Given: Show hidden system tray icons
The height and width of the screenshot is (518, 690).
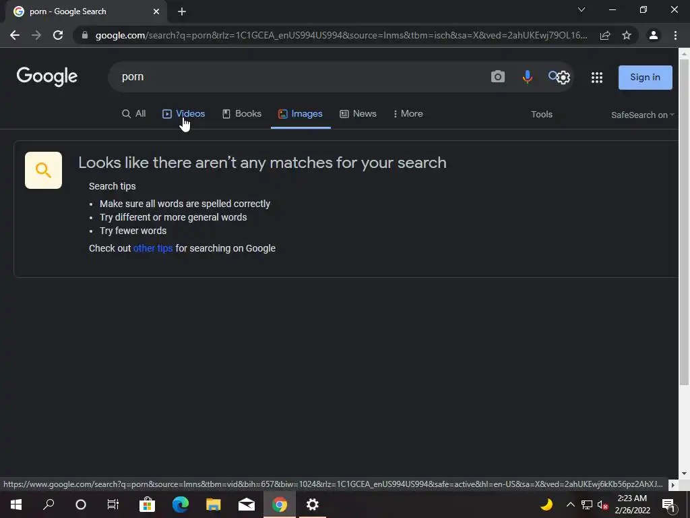Looking at the screenshot, I should [x=570, y=505].
